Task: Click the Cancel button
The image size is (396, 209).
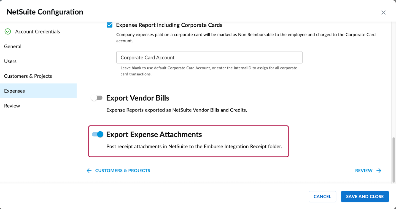Action: point(322,196)
